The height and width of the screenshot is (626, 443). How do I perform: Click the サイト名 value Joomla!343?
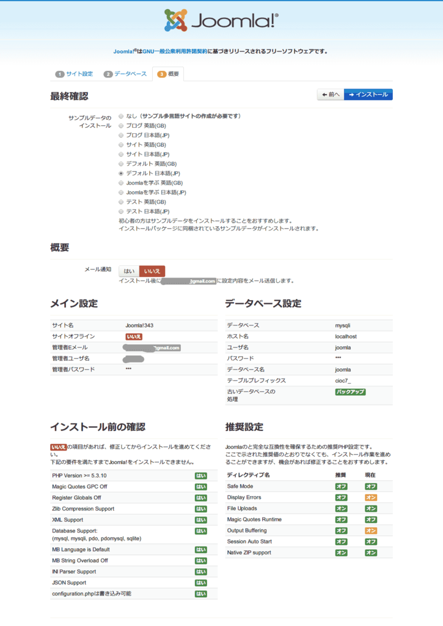tap(139, 325)
